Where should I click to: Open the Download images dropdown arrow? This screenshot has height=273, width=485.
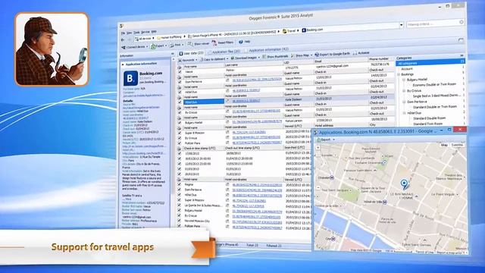pos(259,57)
